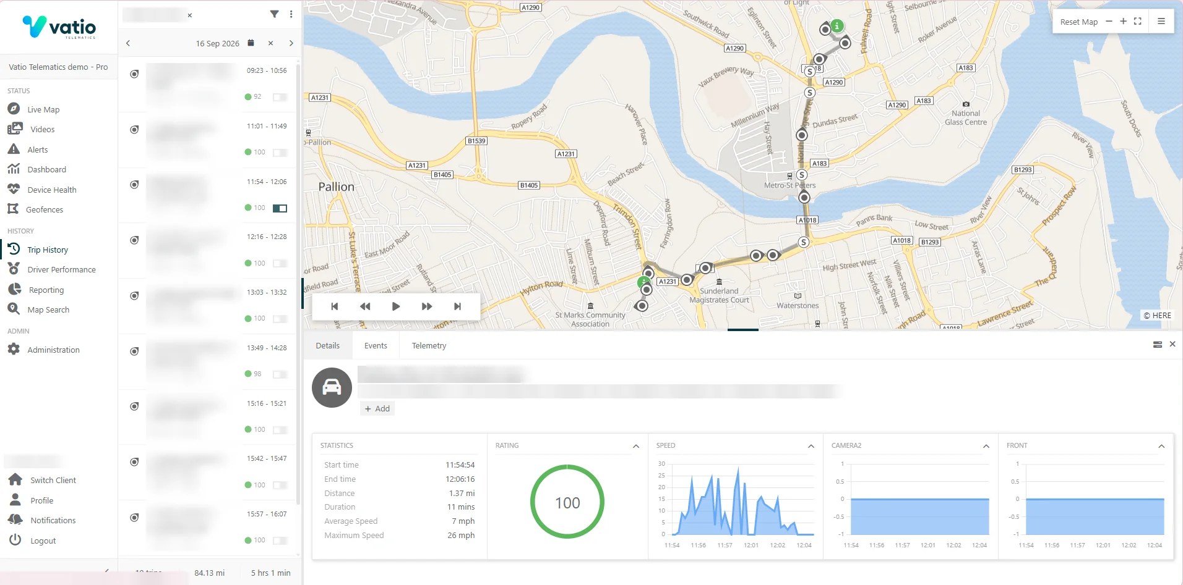The image size is (1183, 585).
Task: Open trip list more options menu
Action: 291,14
